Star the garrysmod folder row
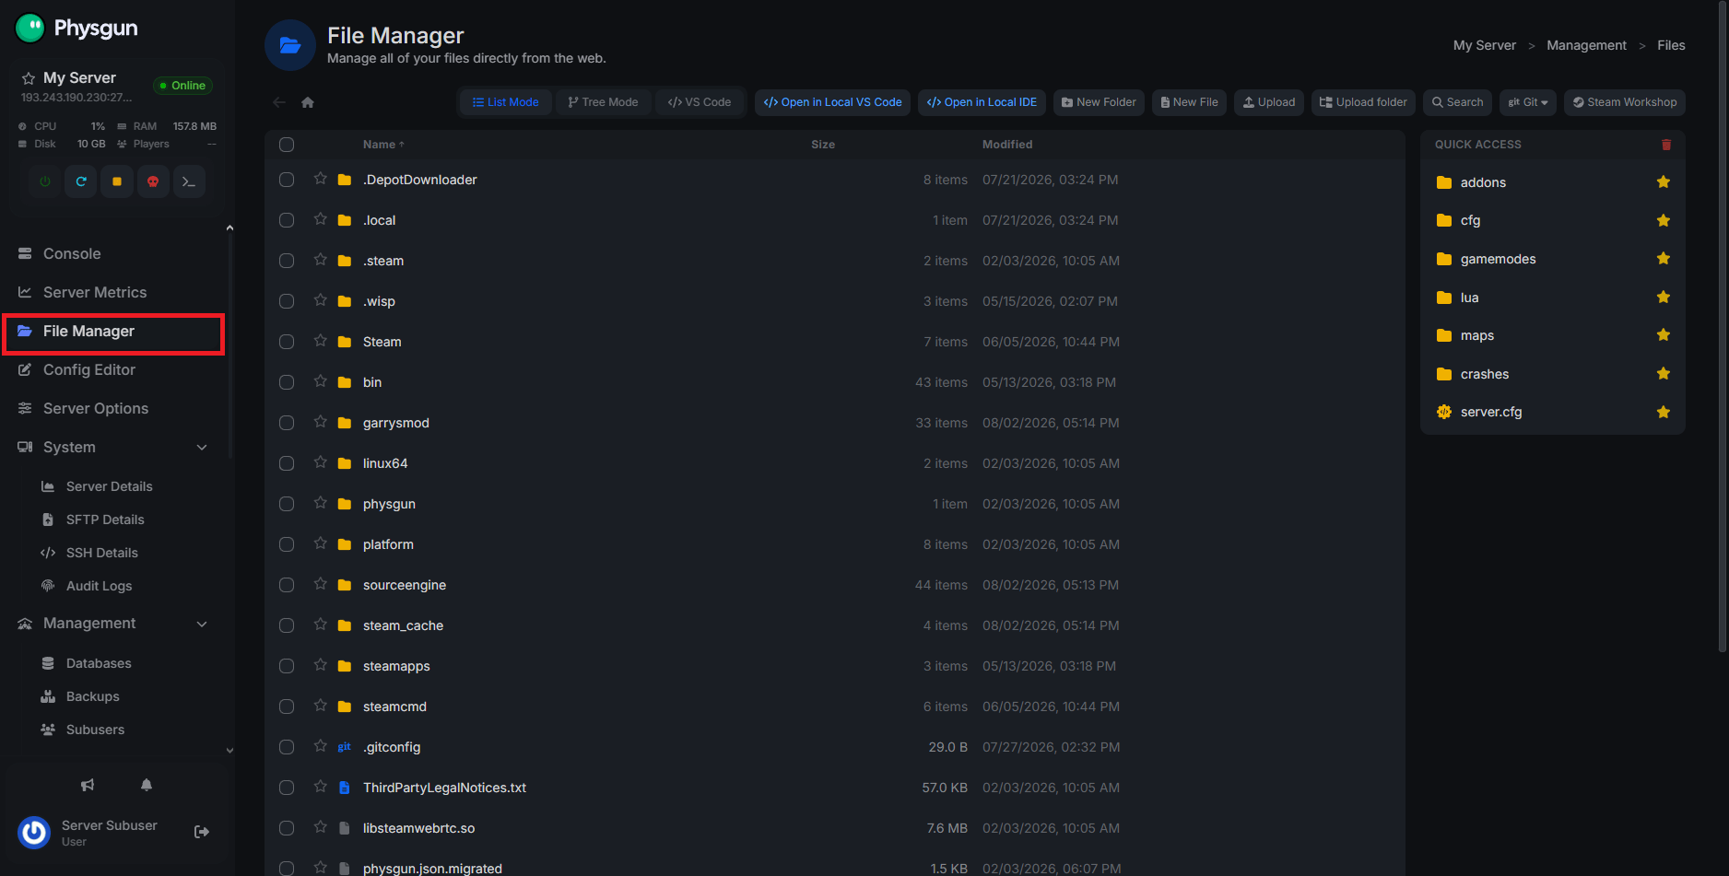Viewport: 1729px width, 876px height. point(320,422)
